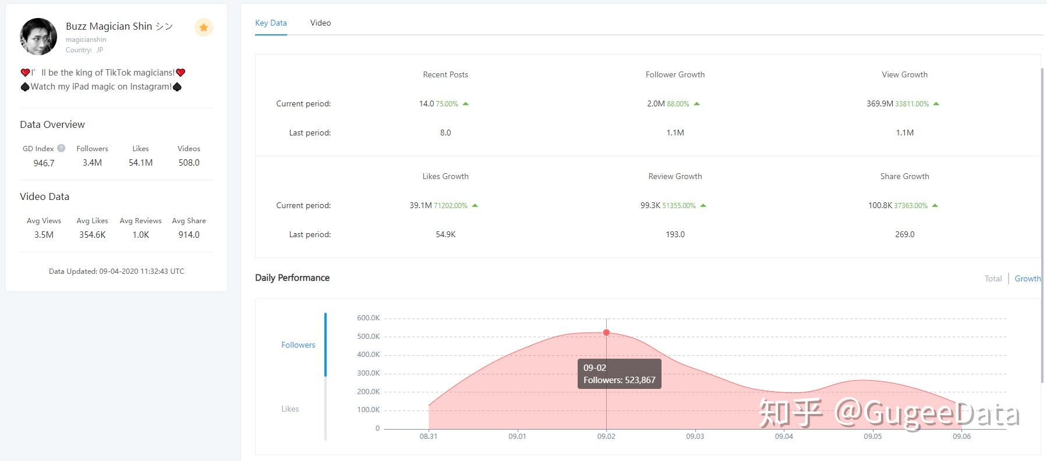Select the Key Data tab
Screen dimensions: 1047x461
pyautogui.click(x=271, y=23)
